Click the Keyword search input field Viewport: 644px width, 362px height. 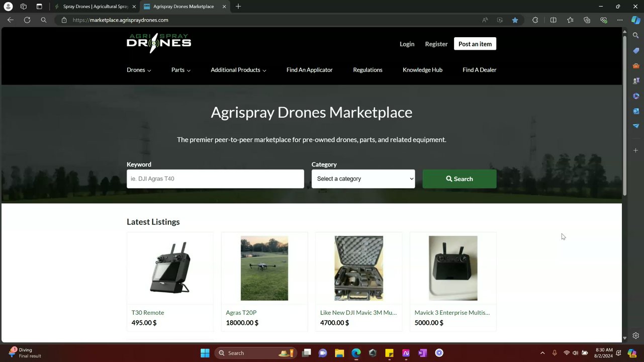coord(215,179)
